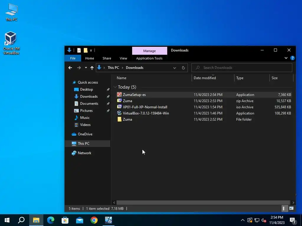Click the Manage contextual tab
Screen dimensions: 302x226
coord(150,51)
